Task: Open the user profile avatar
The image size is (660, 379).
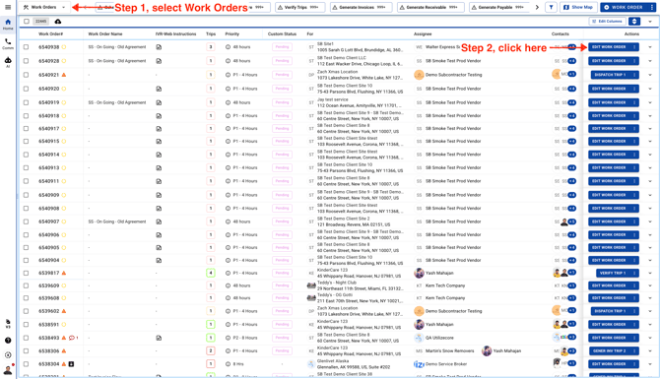Action: [8, 370]
